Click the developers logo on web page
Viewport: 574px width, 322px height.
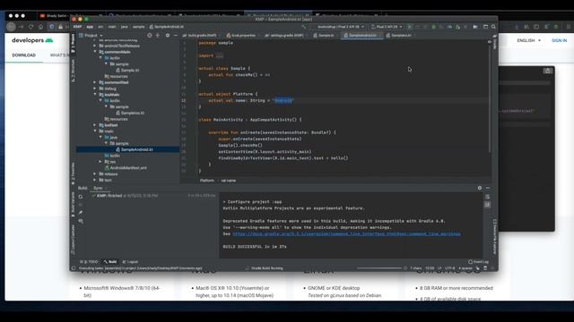coord(32,40)
